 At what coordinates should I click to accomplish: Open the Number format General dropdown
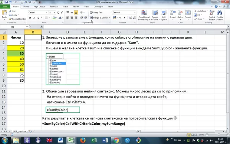point(135,13)
